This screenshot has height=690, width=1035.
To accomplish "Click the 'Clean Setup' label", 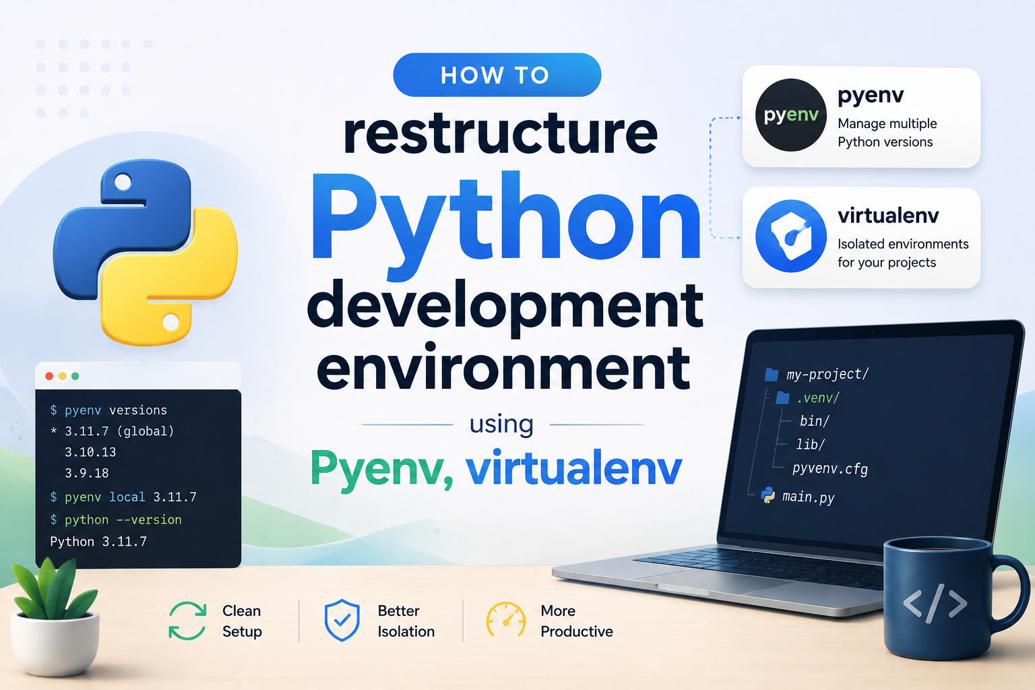I will tap(242, 621).
